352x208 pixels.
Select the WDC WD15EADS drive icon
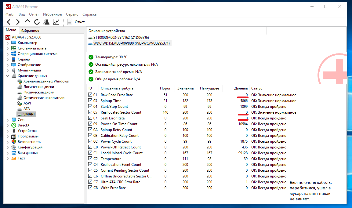(x=90, y=44)
